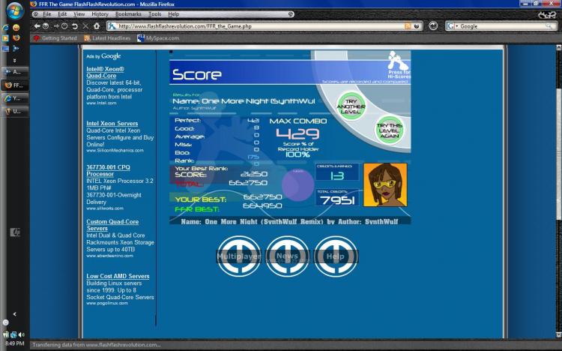The width and height of the screenshot is (562, 351).
Task: Open the Help menu
Action: 174,14
